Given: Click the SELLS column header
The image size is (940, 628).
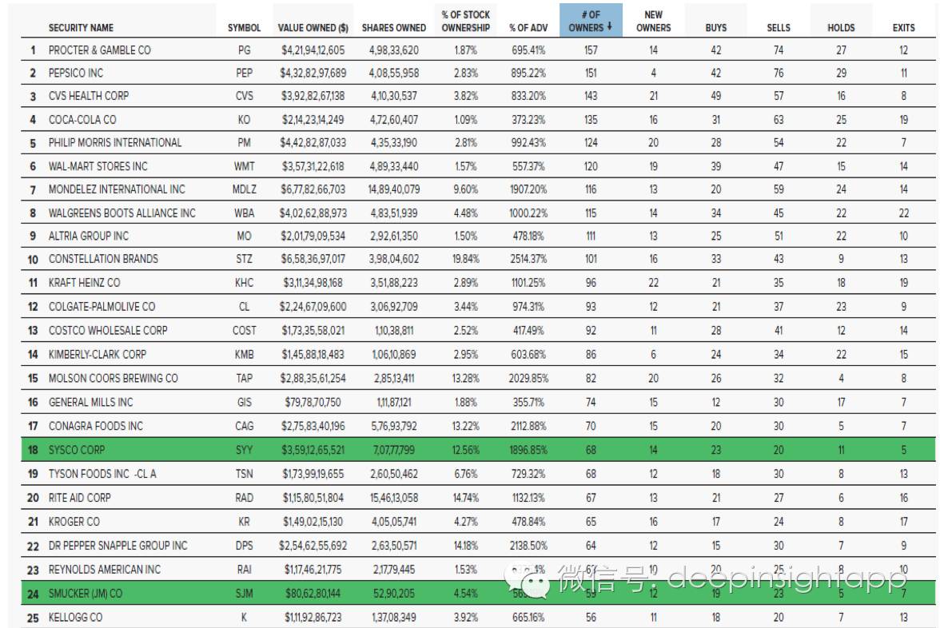Looking at the screenshot, I should click(x=778, y=28).
